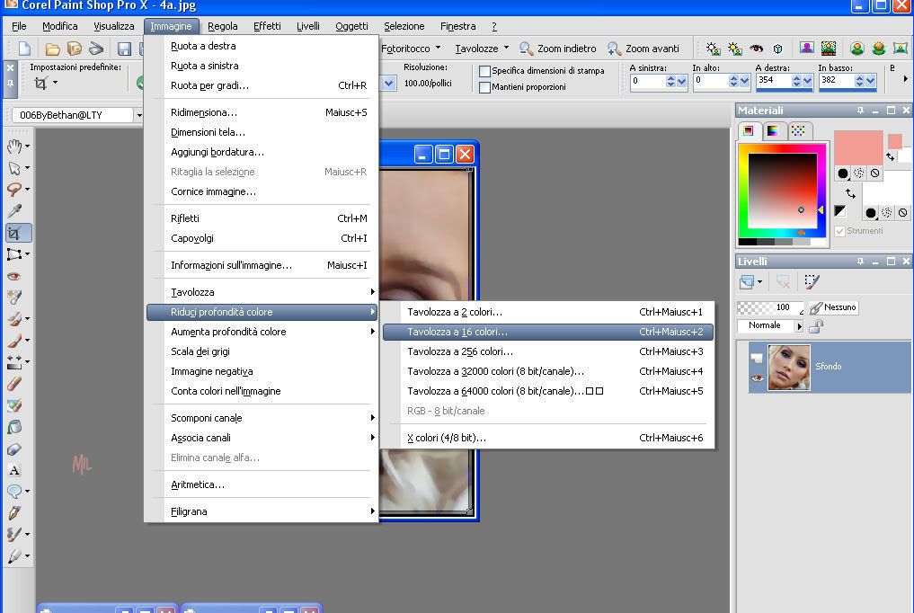Click the new raster layer icon in Livelli
914x613 pixels.
click(x=747, y=282)
